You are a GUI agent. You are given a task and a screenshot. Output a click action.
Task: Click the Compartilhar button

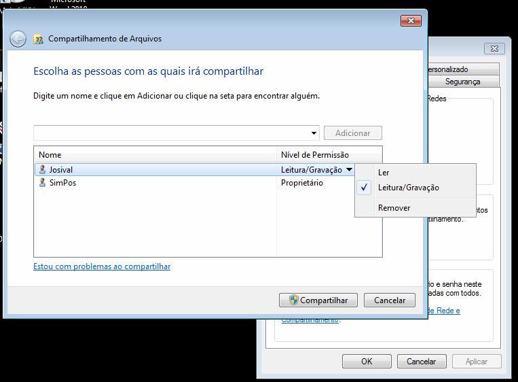coord(318,300)
